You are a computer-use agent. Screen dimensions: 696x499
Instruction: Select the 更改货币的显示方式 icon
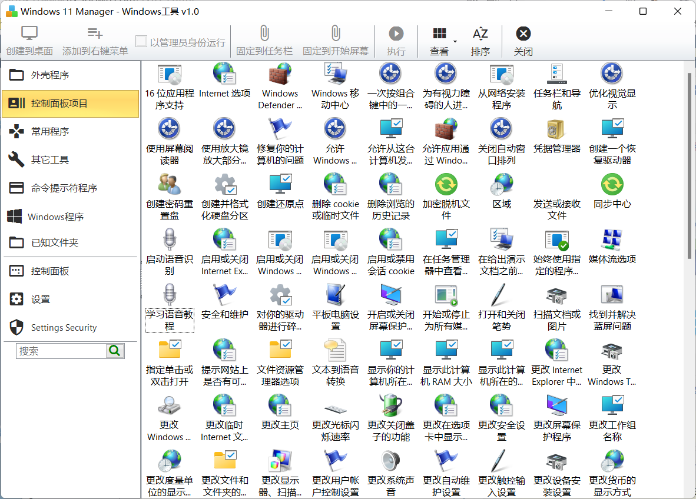(x=612, y=460)
